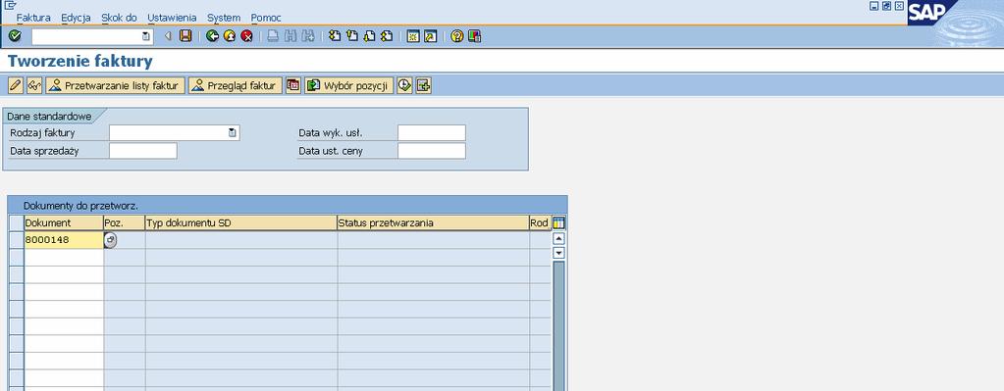
Task: Go back with the green arrow icon
Action: (x=213, y=36)
